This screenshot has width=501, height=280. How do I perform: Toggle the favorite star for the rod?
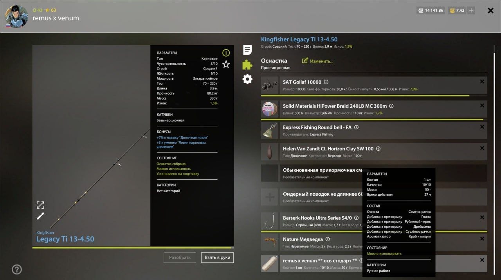(x=226, y=64)
